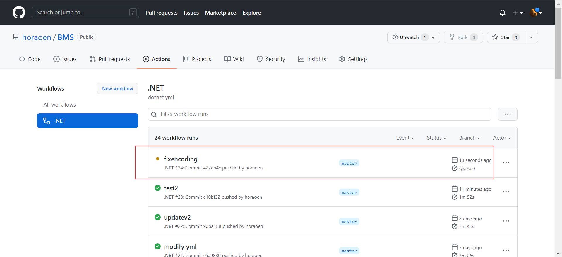The image size is (562, 257).
Task: Expand the Event filter dropdown
Action: click(405, 138)
